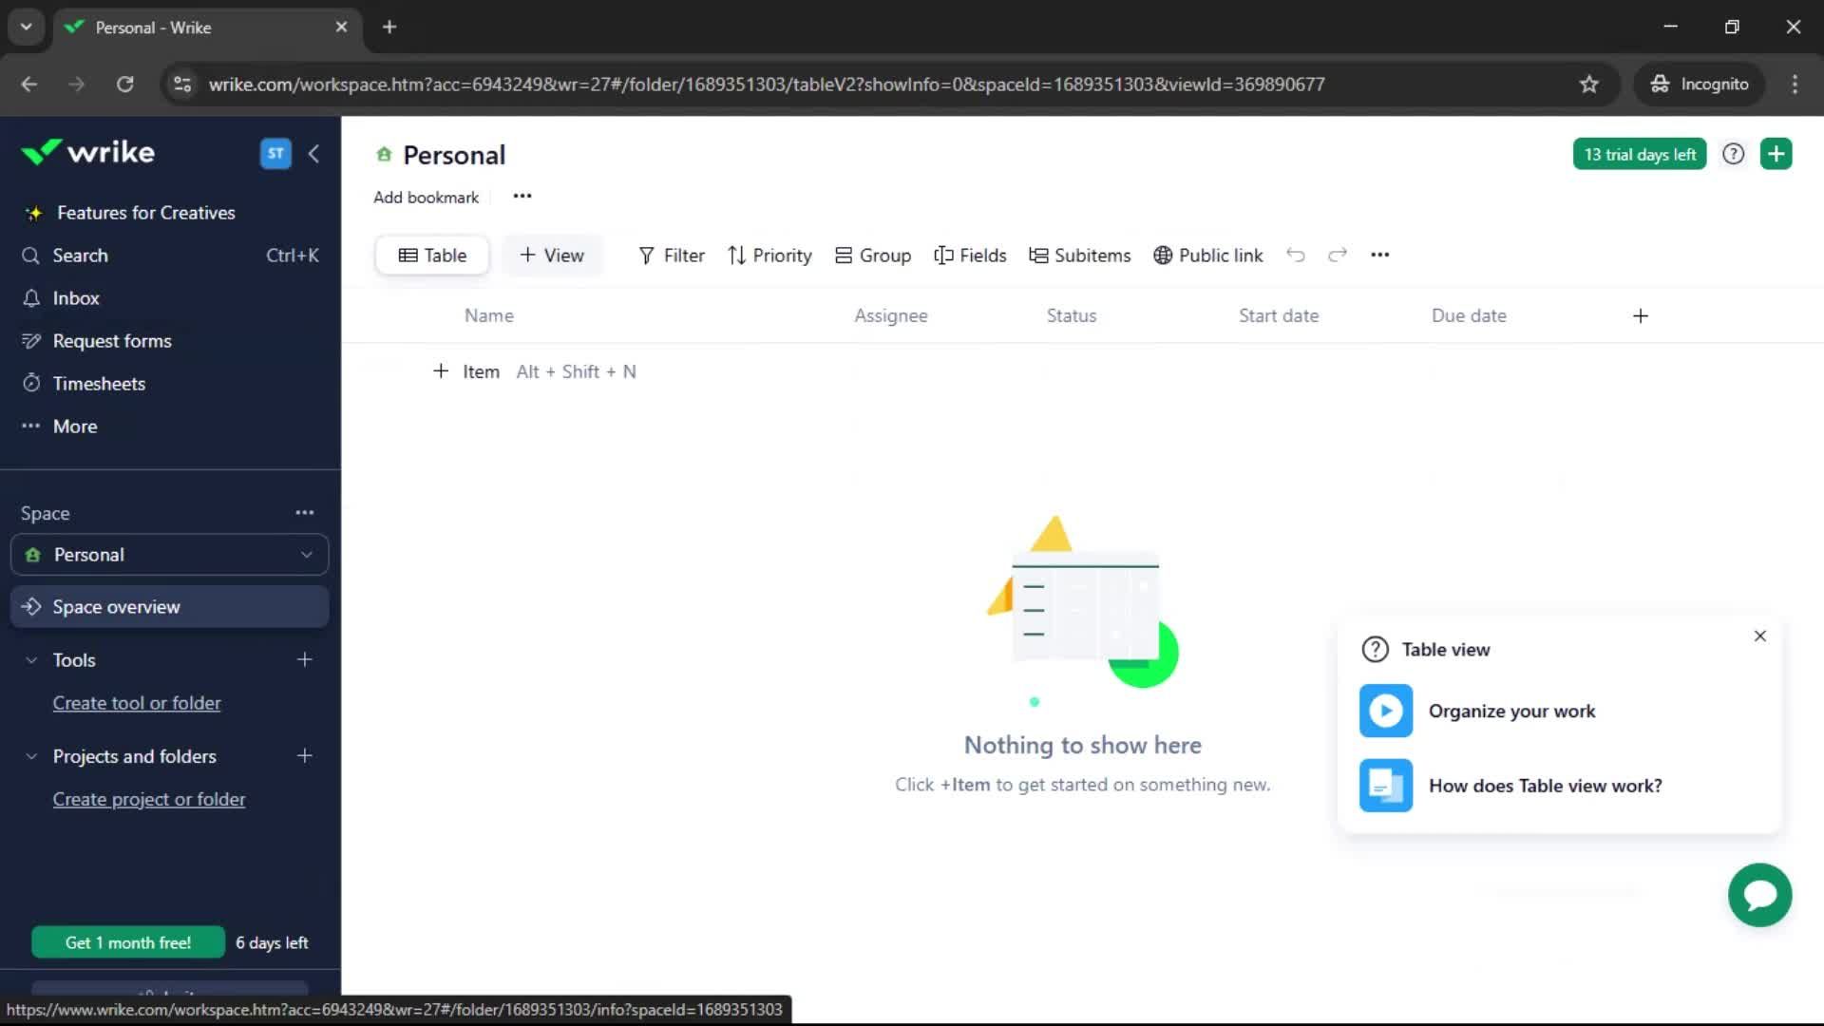Viewport: 1824px width, 1026px height.
Task: Open the ST user avatar menu
Action: pos(275,153)
